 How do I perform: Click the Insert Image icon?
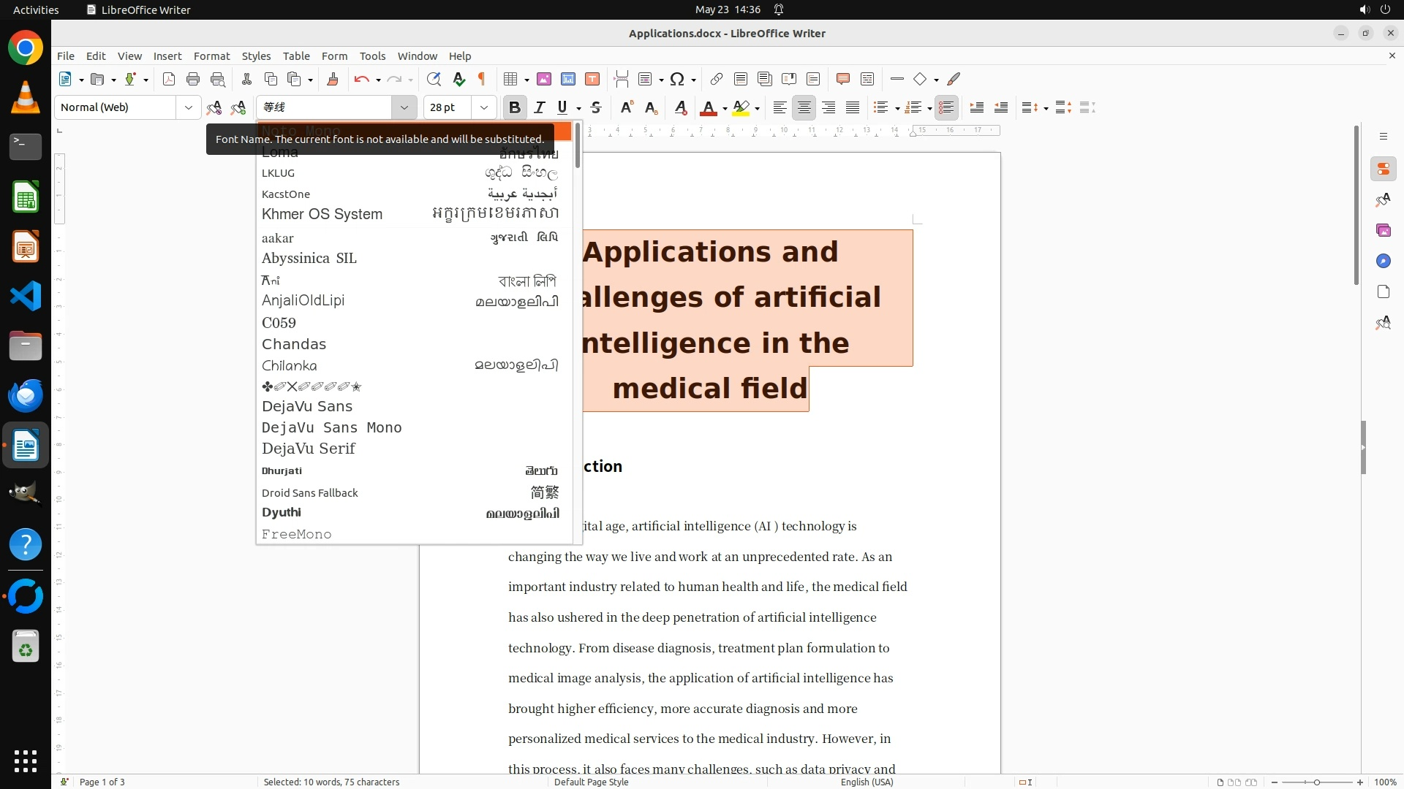pyautogui.click(x=543, y=79)
